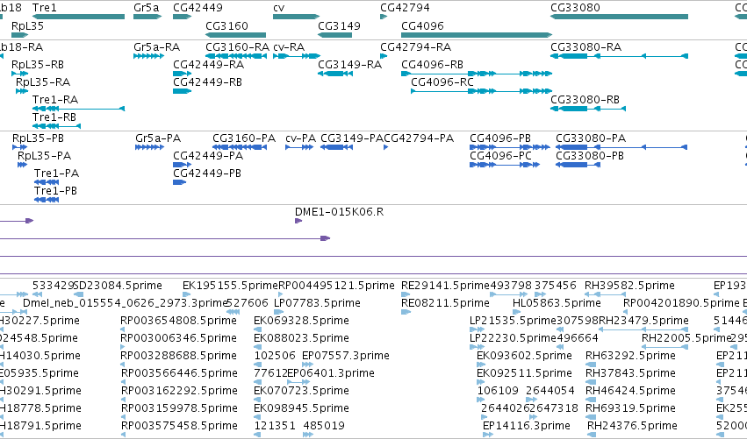Click the Tre1 gene label

pyautogui.click(x=44, y=8)
